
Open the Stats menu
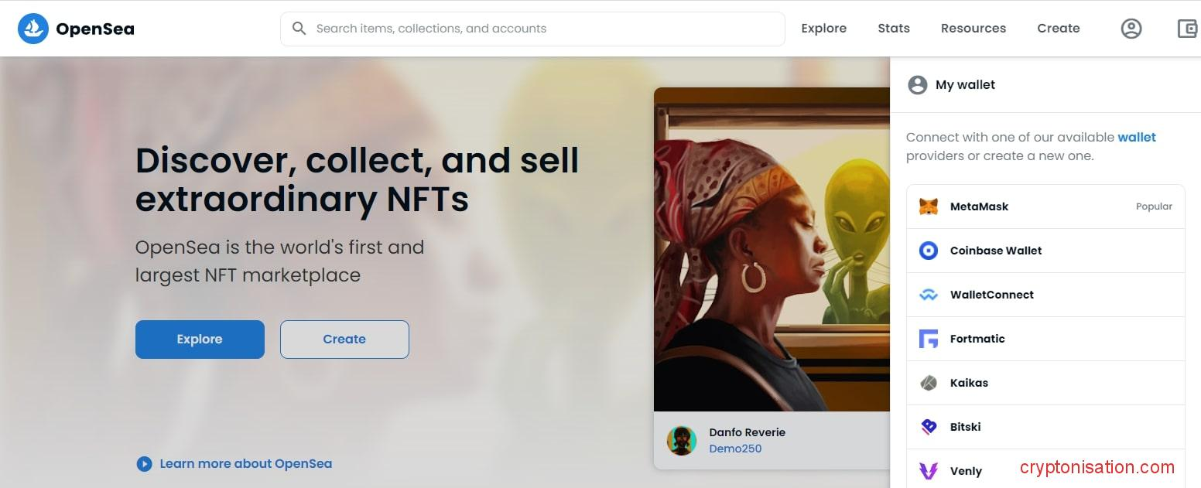pyautogui.click(x=893, y=29)
